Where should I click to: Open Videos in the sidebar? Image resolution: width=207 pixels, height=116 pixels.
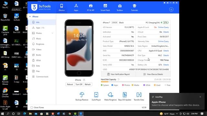pyautogui.click(x=42, y=49)
